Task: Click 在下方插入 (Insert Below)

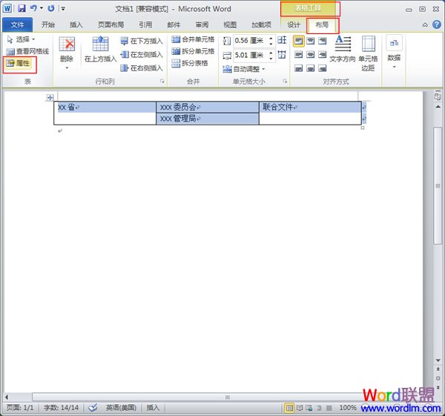Action: [142, 41]
